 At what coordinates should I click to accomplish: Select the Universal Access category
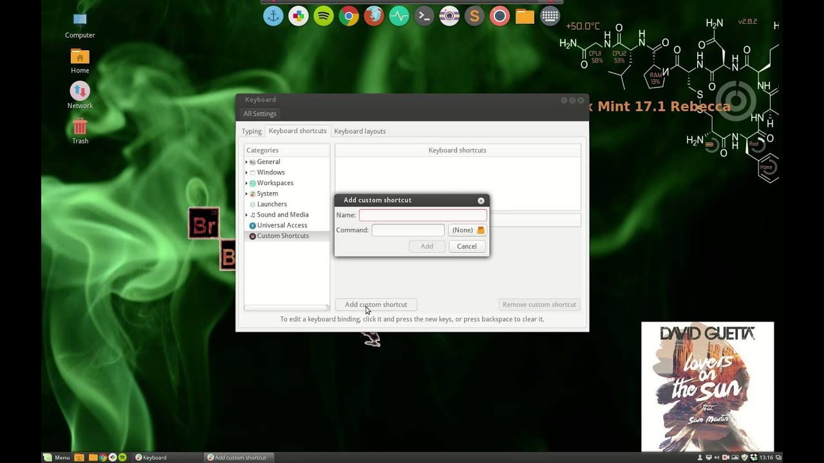tap(282, 225)
